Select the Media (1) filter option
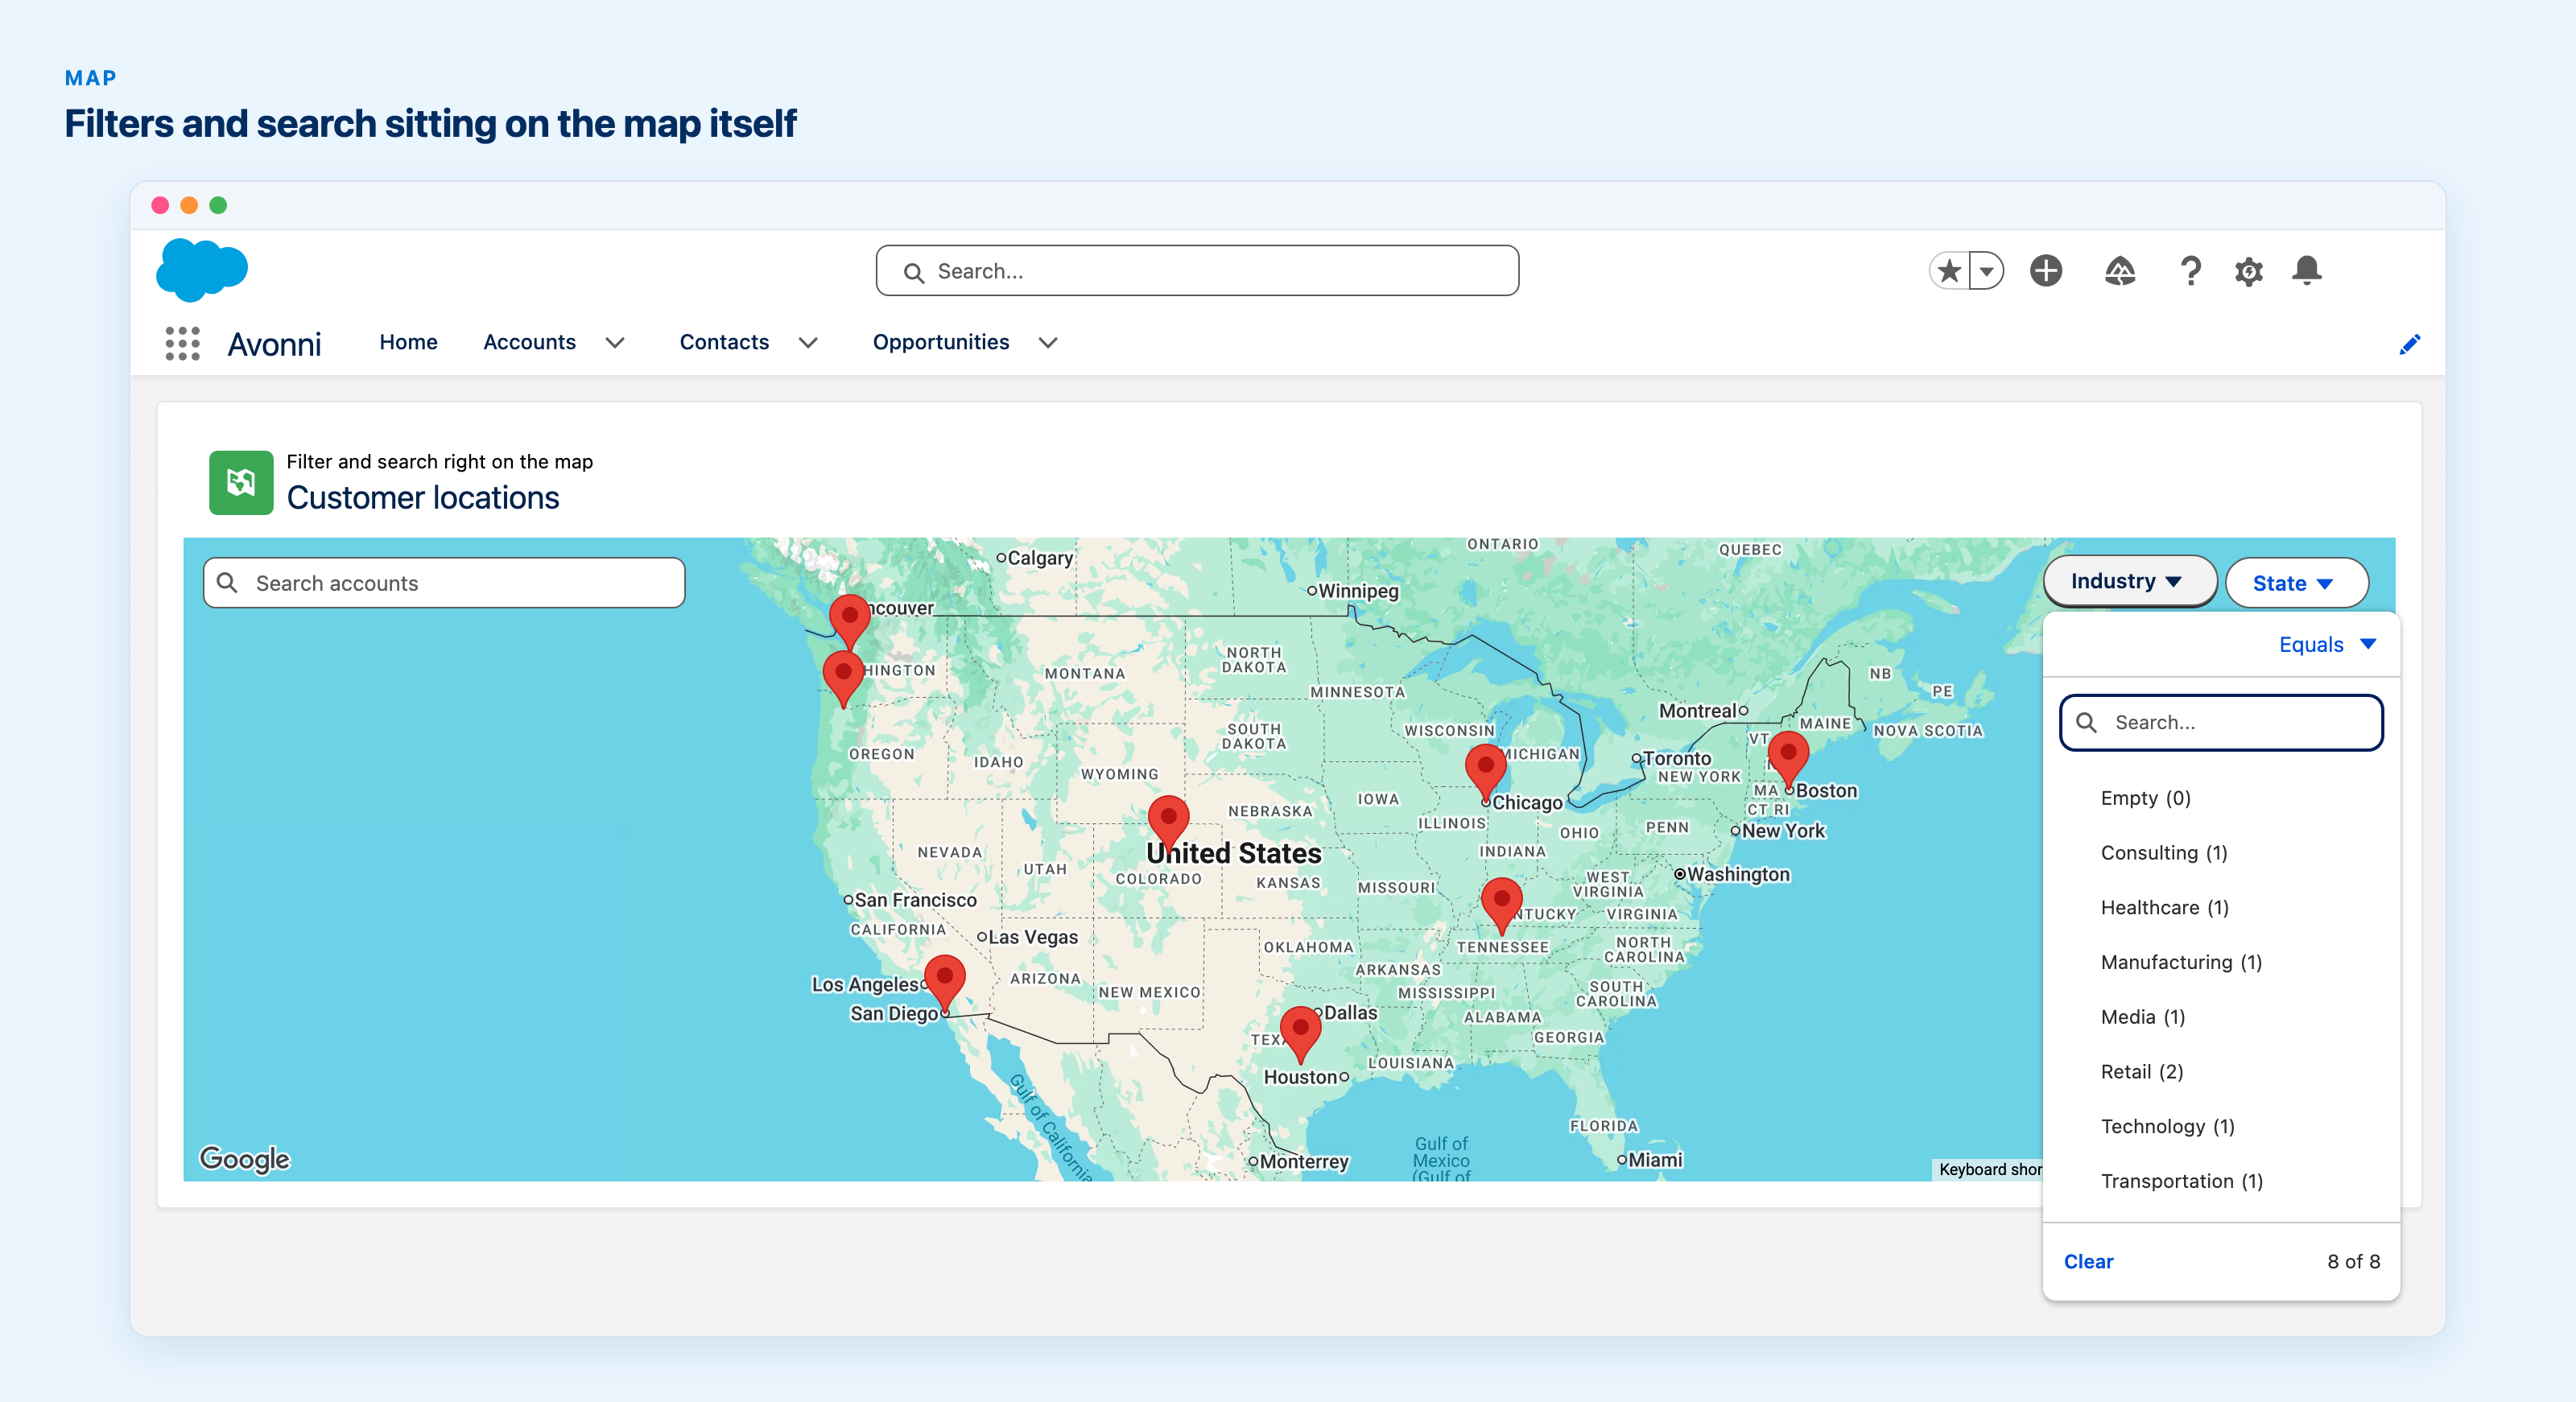The height and width of the screenshot is (1402, 2576). [x=2220, y=1017]
